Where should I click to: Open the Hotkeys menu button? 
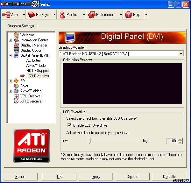(39, 15)
